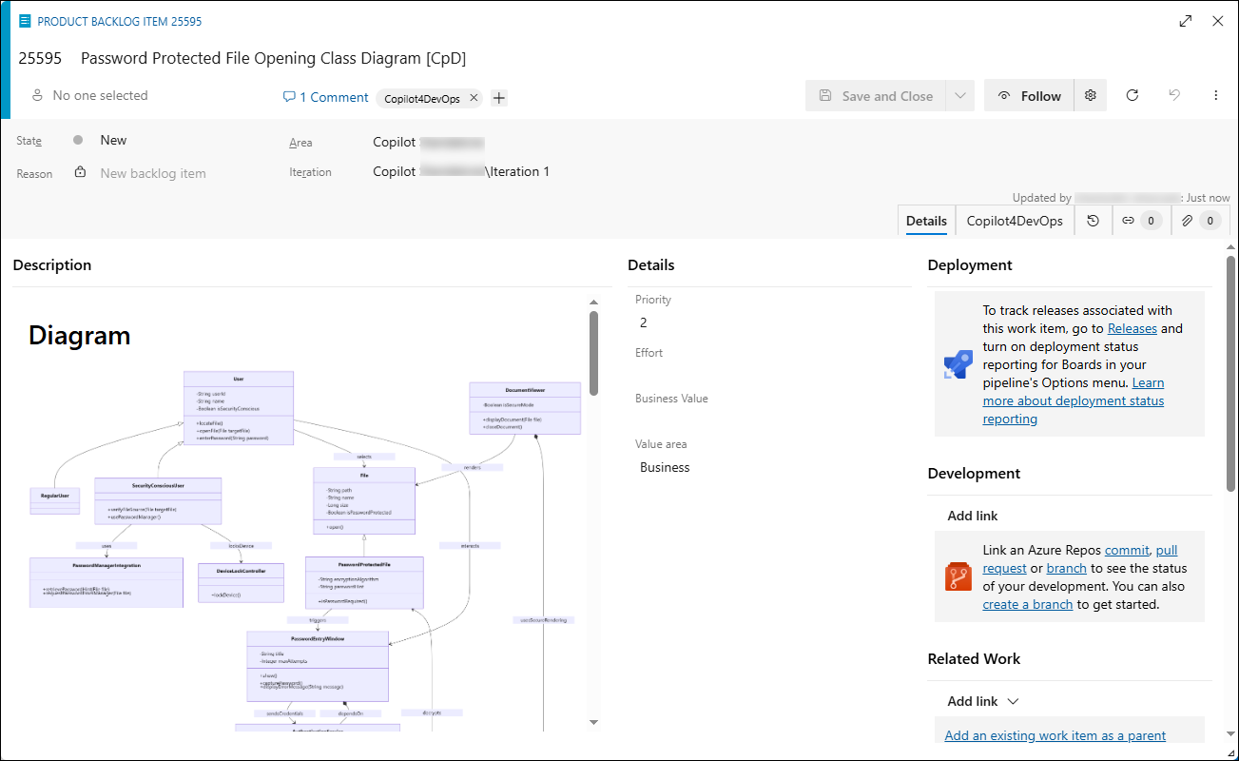
Task: Open the more actions ellipsis menu
Action: coord(1216,95)
